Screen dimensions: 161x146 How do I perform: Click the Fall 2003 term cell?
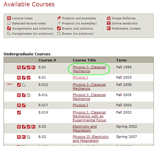(124, 77)
